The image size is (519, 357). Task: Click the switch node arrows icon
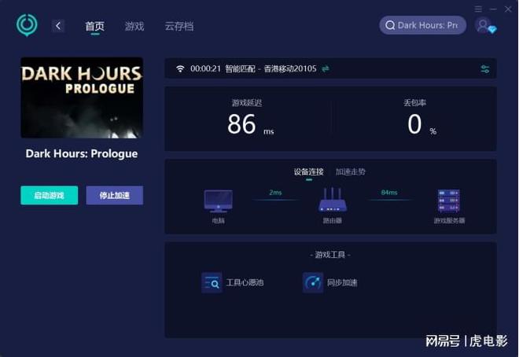(326, 68)
